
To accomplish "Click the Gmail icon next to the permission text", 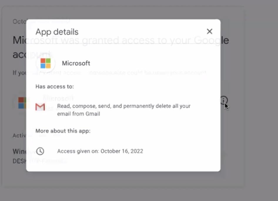I will (40, 107).
